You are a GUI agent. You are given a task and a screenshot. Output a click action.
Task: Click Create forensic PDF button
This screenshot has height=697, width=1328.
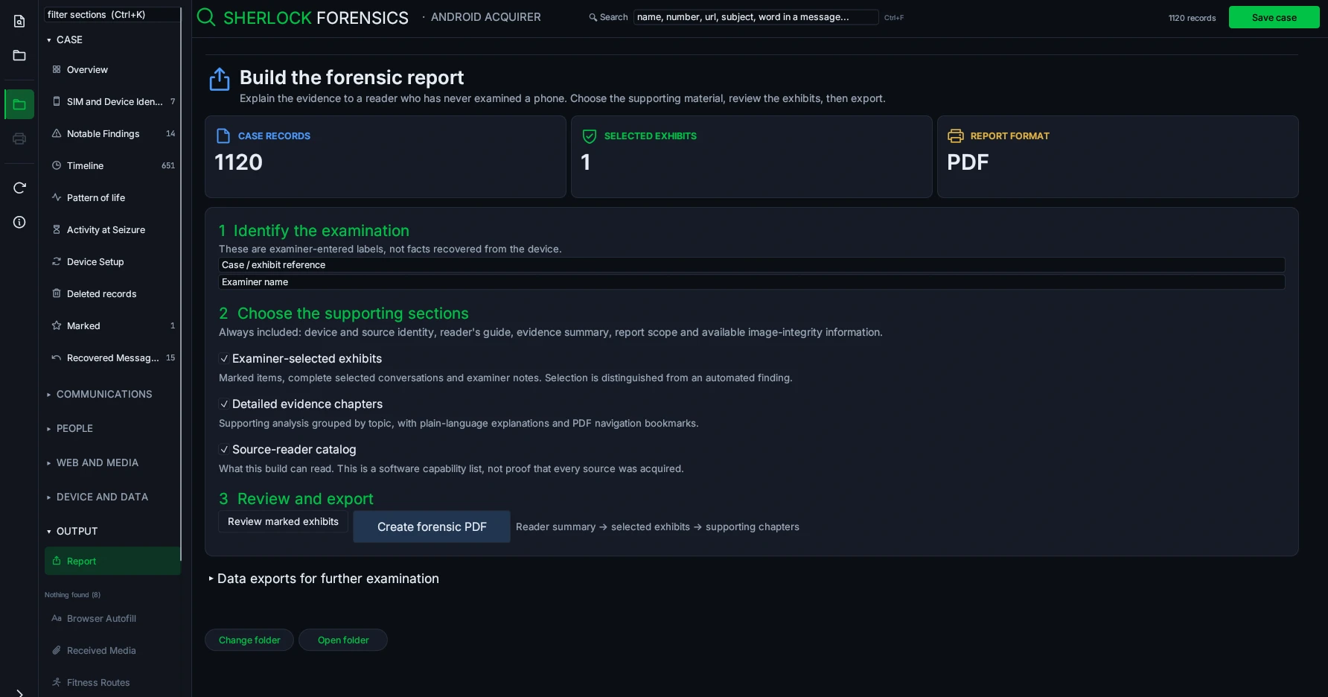(432, 526)
